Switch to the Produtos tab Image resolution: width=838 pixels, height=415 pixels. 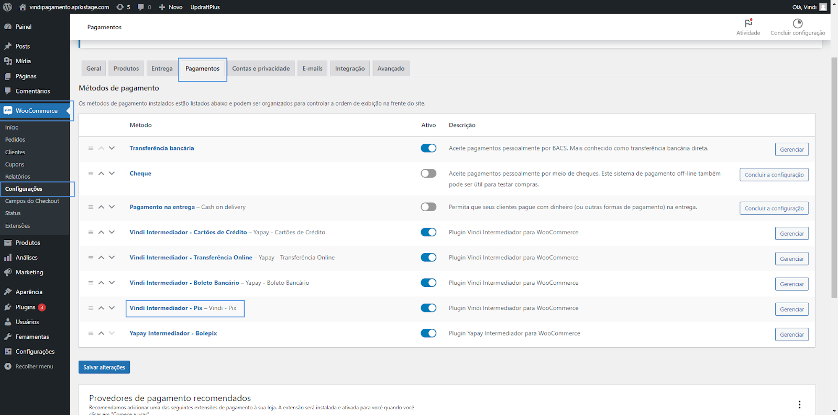click(126, 68)
